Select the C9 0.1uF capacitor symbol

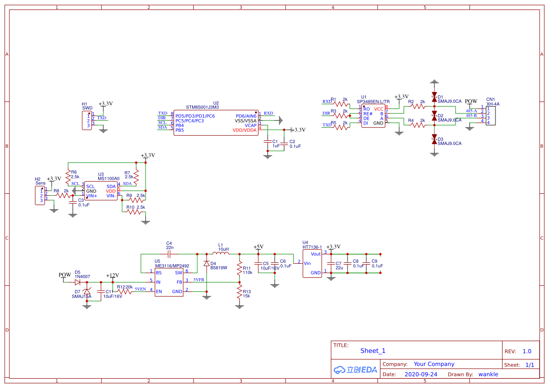366,264
